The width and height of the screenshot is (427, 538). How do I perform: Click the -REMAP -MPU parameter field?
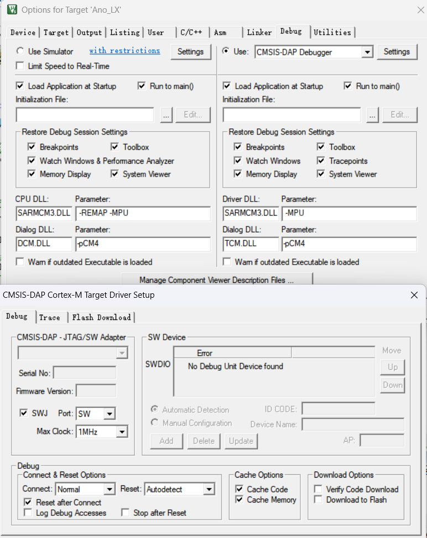coord(143,214)
